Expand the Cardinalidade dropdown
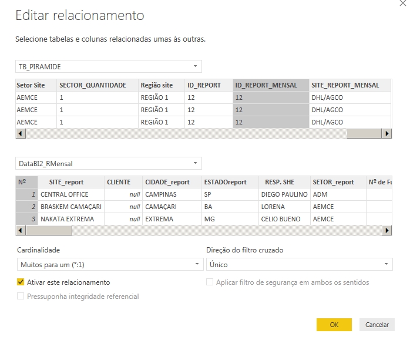The width and height of the screenshot is (410, 347). (x=110, y=264)
